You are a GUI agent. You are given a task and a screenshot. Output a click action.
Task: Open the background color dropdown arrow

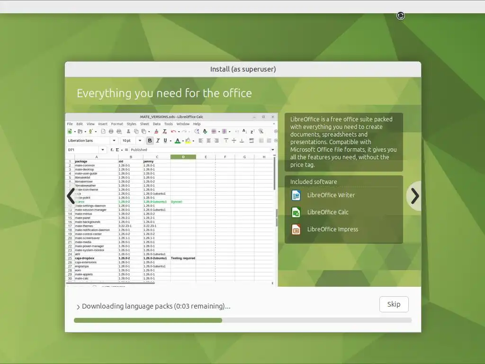[x=193, y=141]
